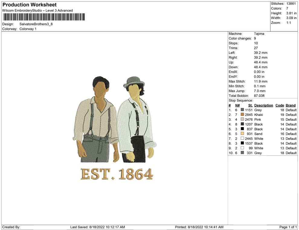Click the 'Last Saved: 8/18/2022 10:12:17 AM' footer
The image size is (299, 230).
click(x=98, y=227)
